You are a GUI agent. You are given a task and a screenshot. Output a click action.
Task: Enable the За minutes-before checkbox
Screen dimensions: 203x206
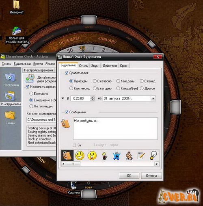point(74,145)
